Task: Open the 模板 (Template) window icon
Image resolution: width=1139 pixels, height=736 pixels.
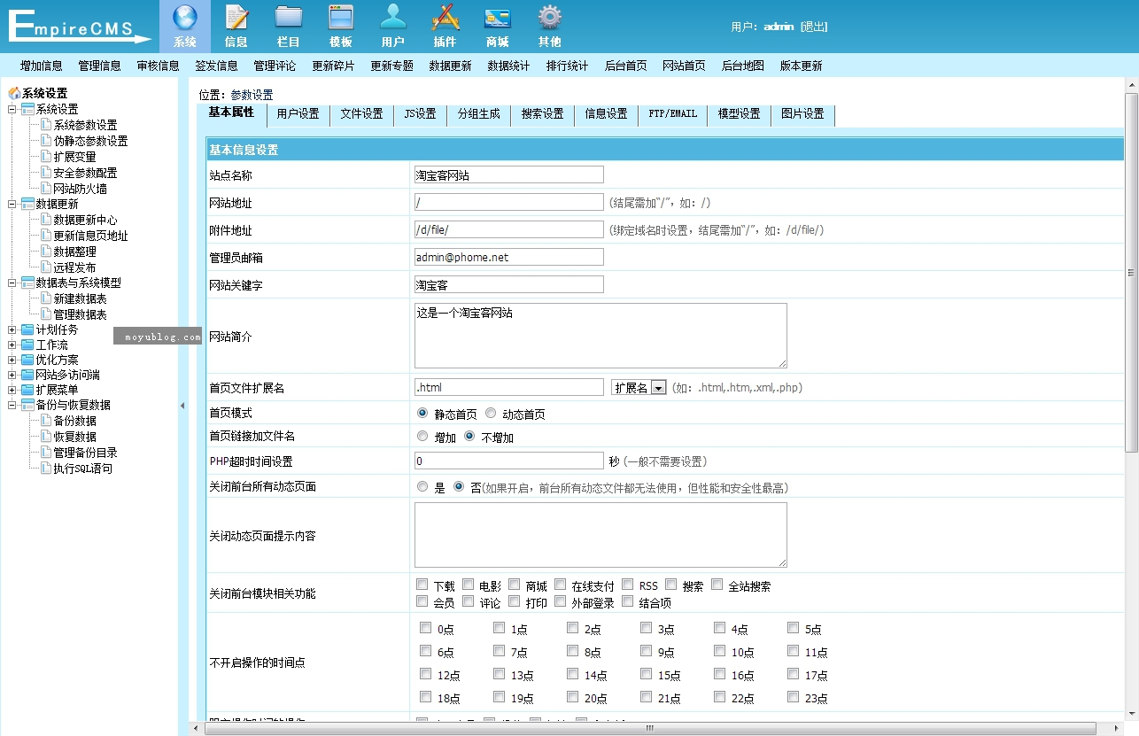Action: tap(341, 18)
